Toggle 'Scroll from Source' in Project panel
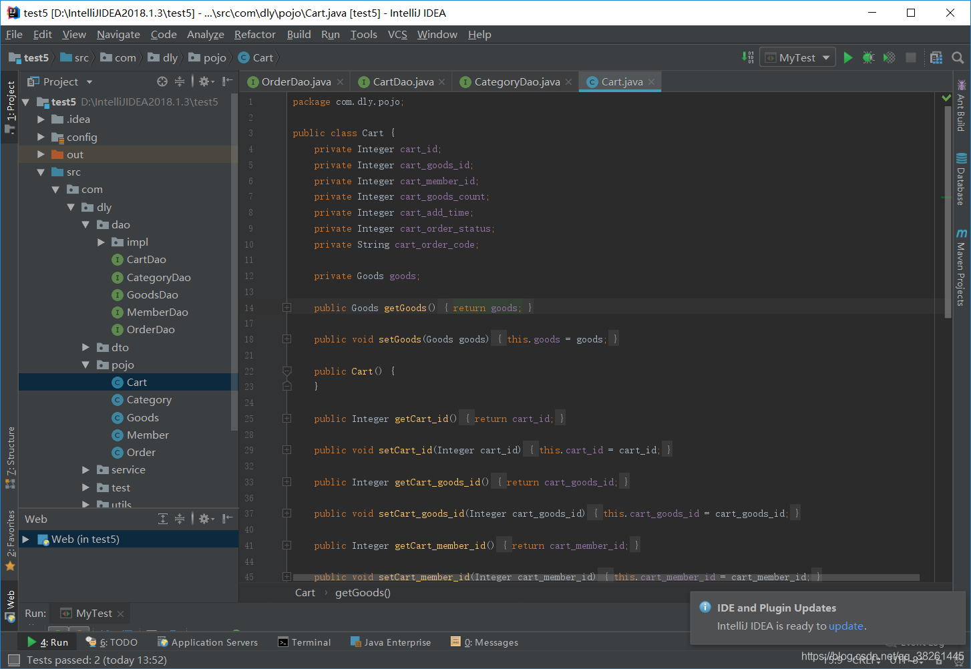Viewport: 971px width, 669px height. (x=162, y=81)
